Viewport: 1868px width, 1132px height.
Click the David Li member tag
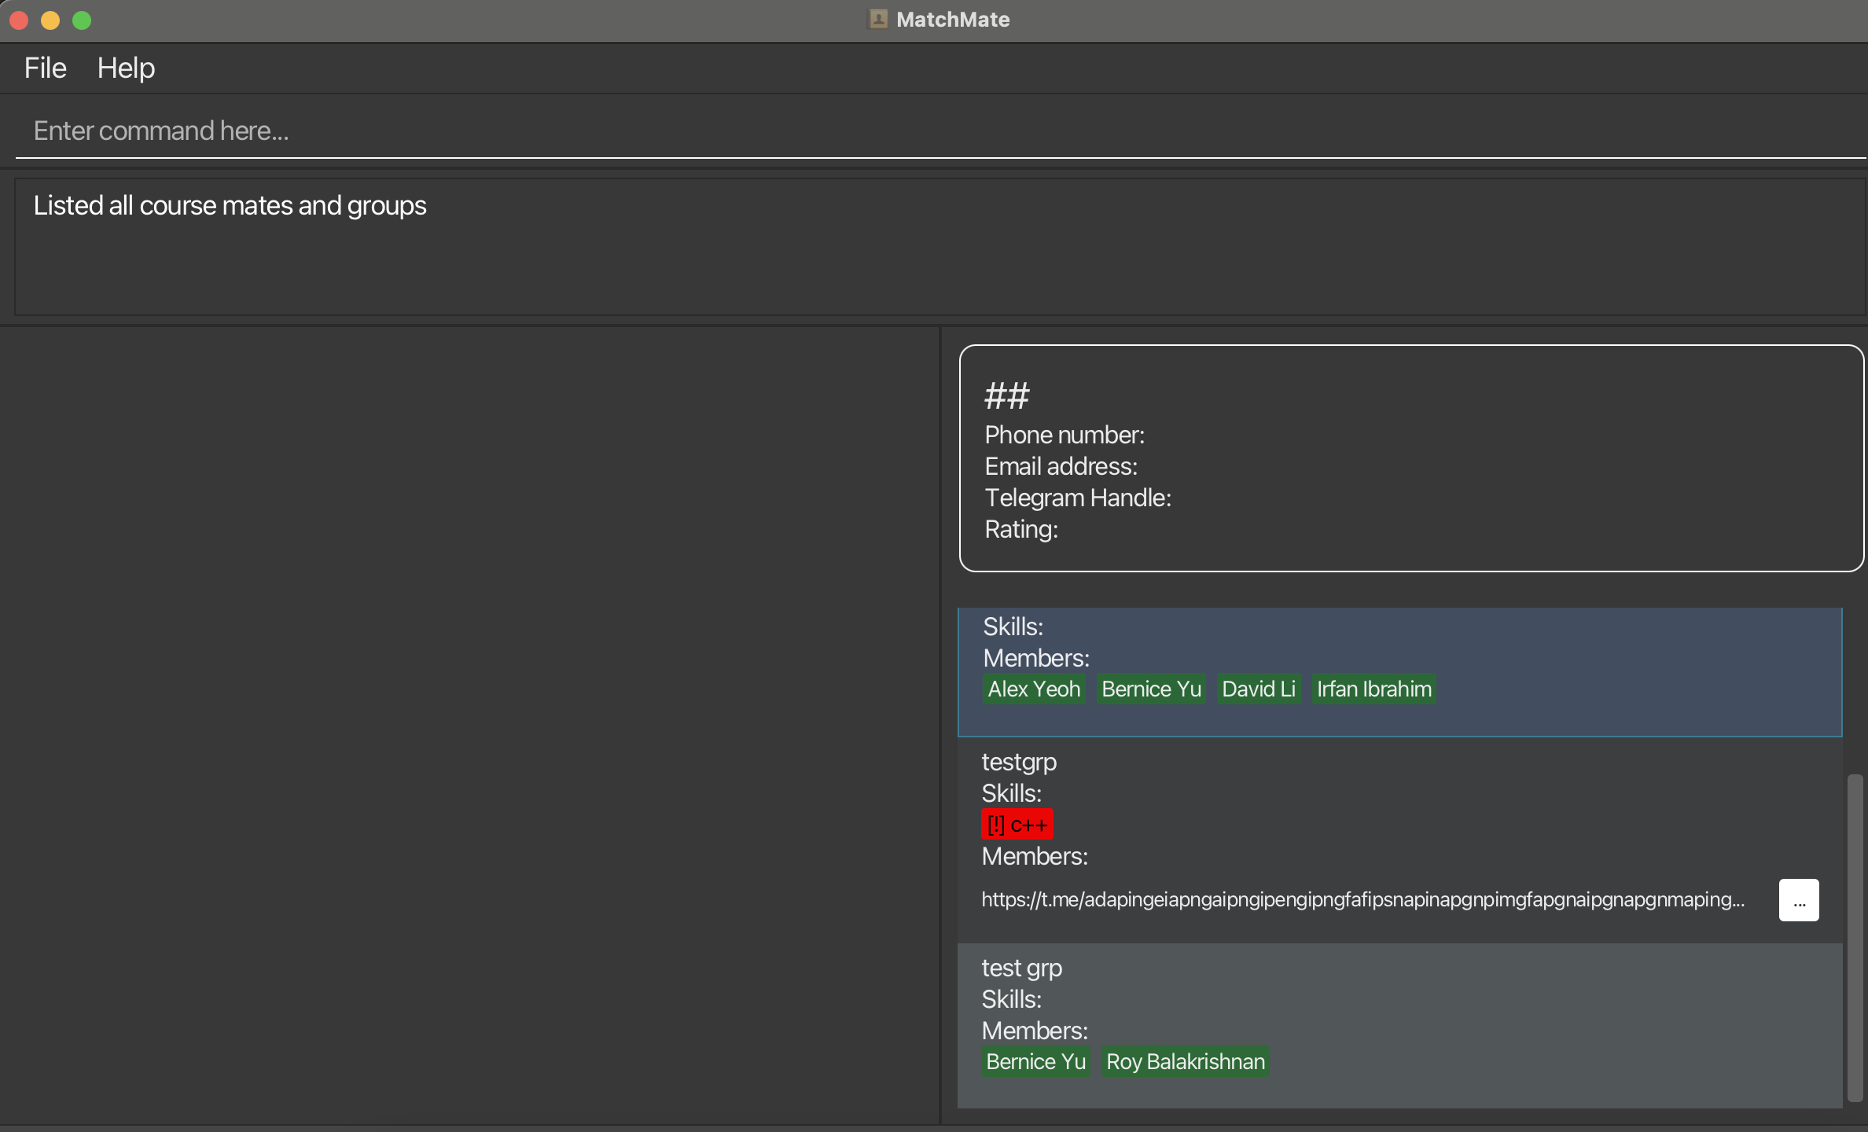coord(1258,689)
